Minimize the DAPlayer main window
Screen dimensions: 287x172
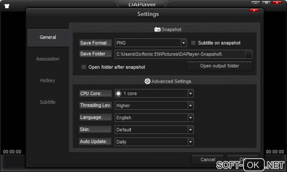pyautogui.click(x=255, y=3)
